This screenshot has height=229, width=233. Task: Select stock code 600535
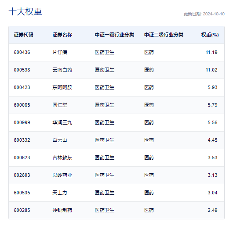pyautogui.click(x=22, y=193)
